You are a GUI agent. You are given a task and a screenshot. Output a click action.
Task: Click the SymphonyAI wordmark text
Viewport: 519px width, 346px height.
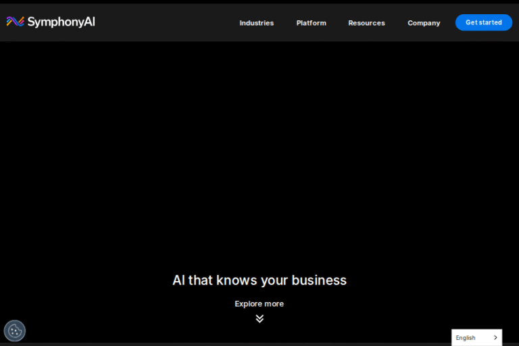pyautogui.click(x=61, y=22)
